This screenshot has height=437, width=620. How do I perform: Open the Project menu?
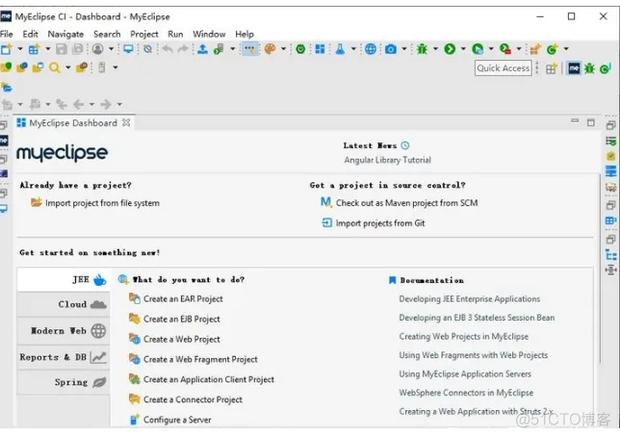tap(144, 34)
